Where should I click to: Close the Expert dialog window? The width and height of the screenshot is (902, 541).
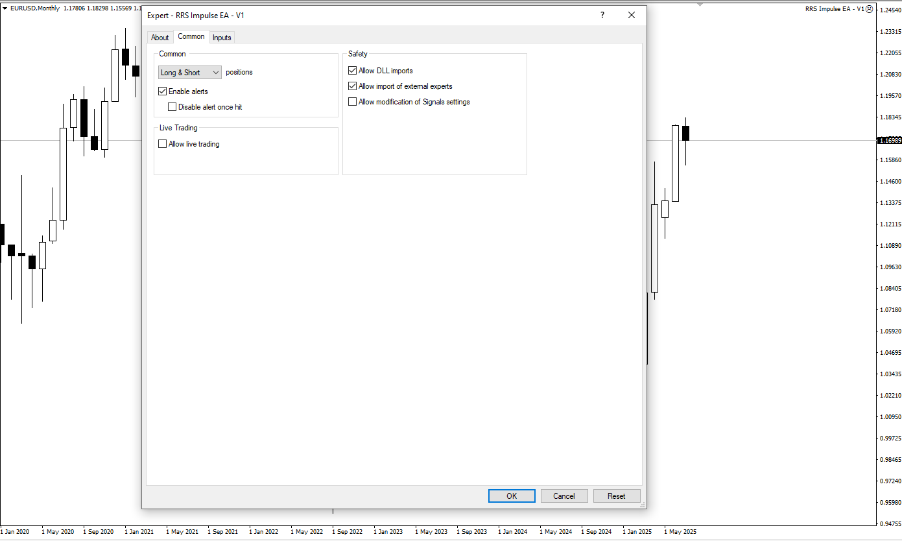632,15
